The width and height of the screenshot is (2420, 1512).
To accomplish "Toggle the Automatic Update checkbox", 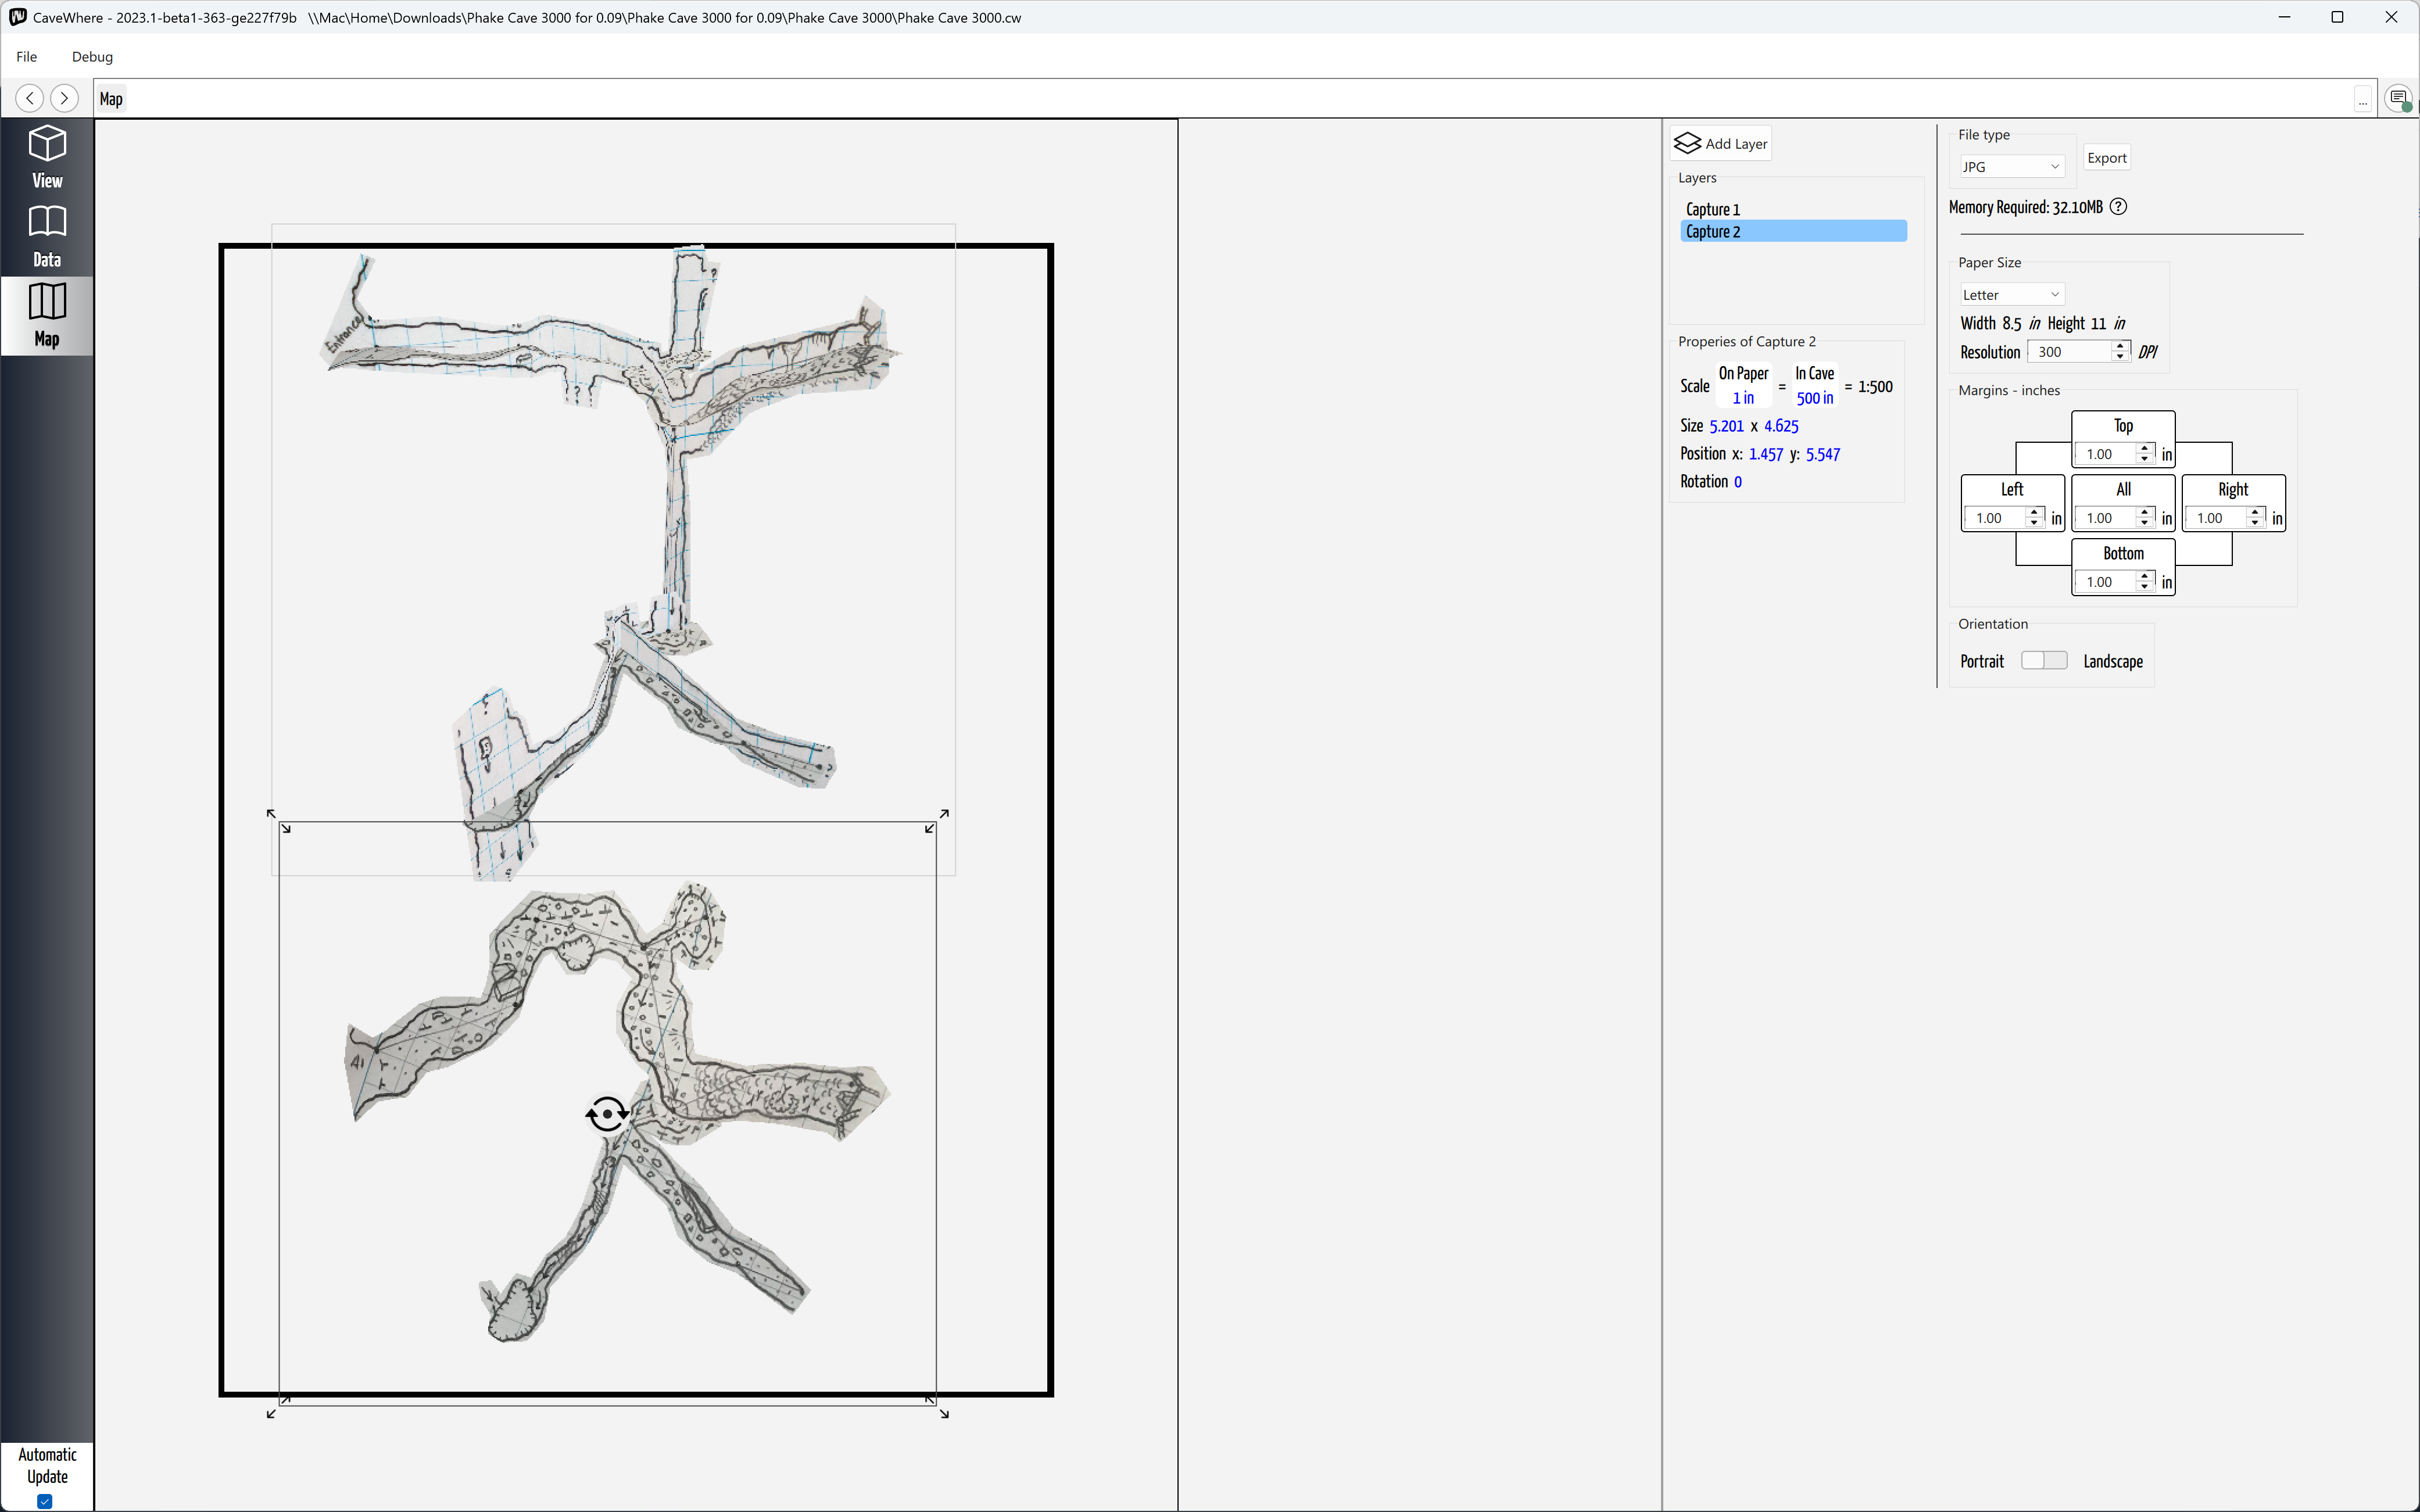I will coord(45,1501).
